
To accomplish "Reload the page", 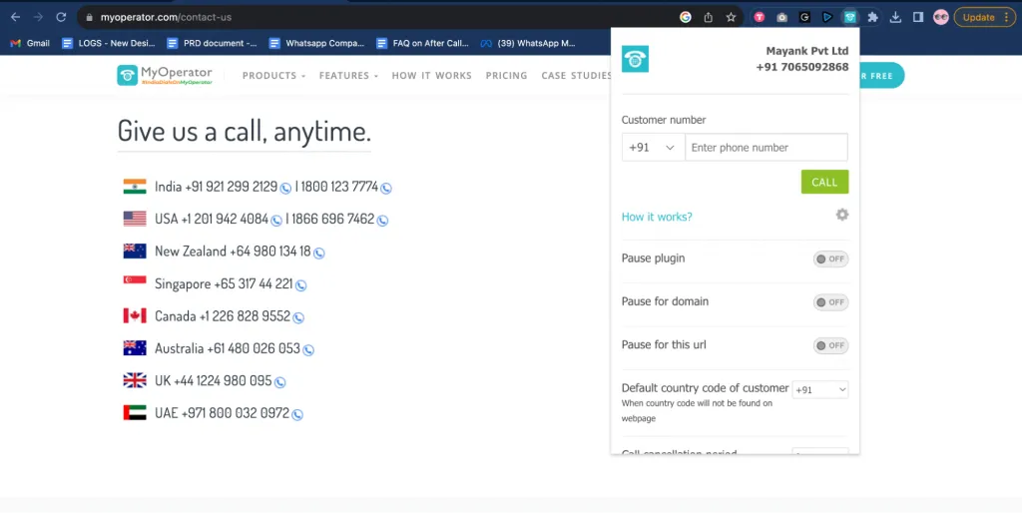I will click(61, 18).
